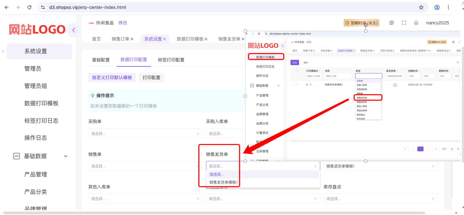The width and height of the screenshot is (464, 215).
Task: Collapse sidebar chevron in the embedded screenshot
Action: point(283,46)
